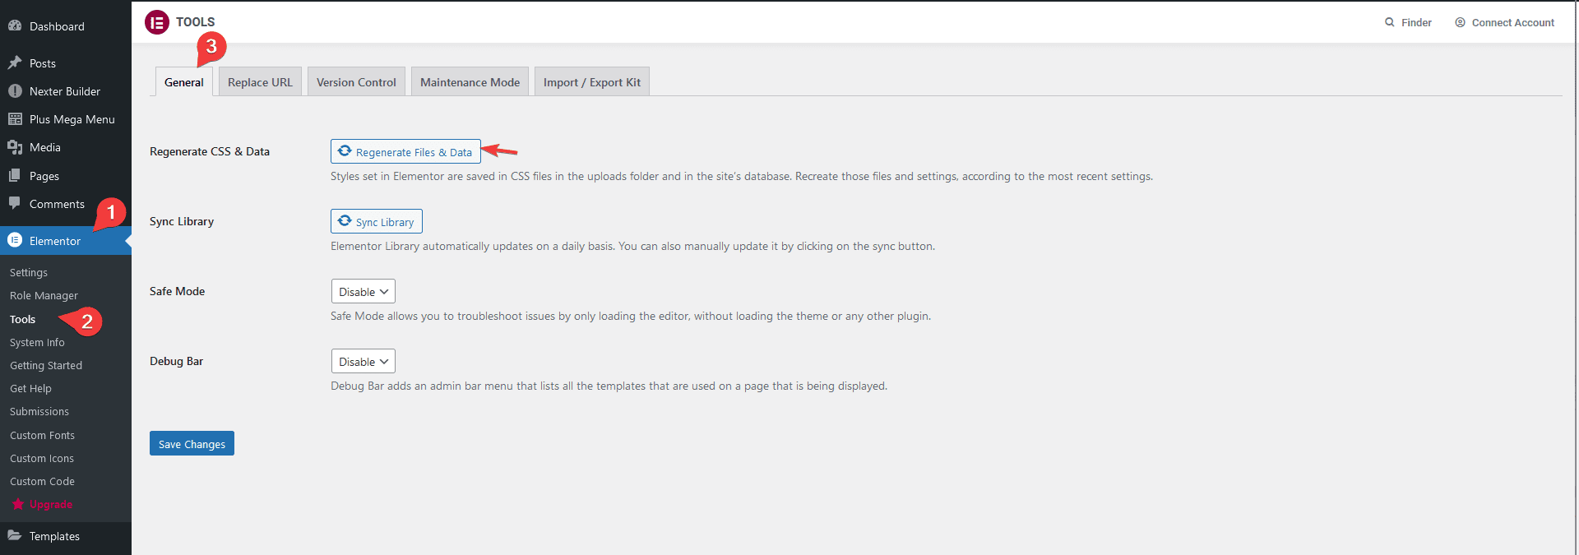Select Tools in Elementor submenu
This screenshot has width=1579, height=555.
click(23, 319)
